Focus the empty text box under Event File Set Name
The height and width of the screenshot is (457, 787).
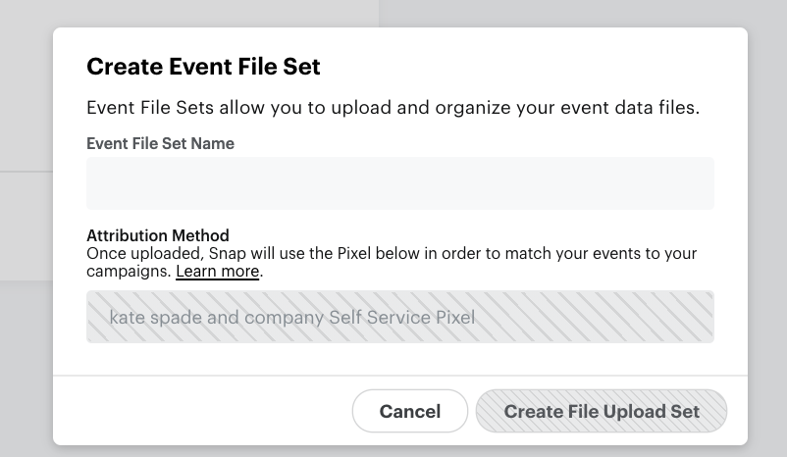(399, 183)
